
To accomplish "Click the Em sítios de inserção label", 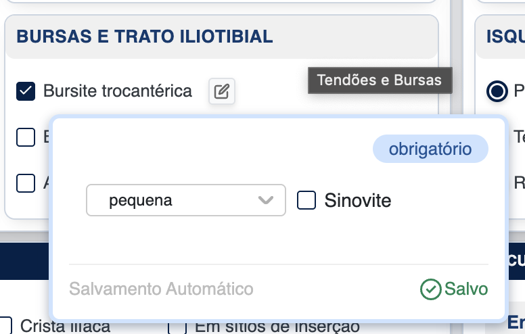I will [277, 327].
